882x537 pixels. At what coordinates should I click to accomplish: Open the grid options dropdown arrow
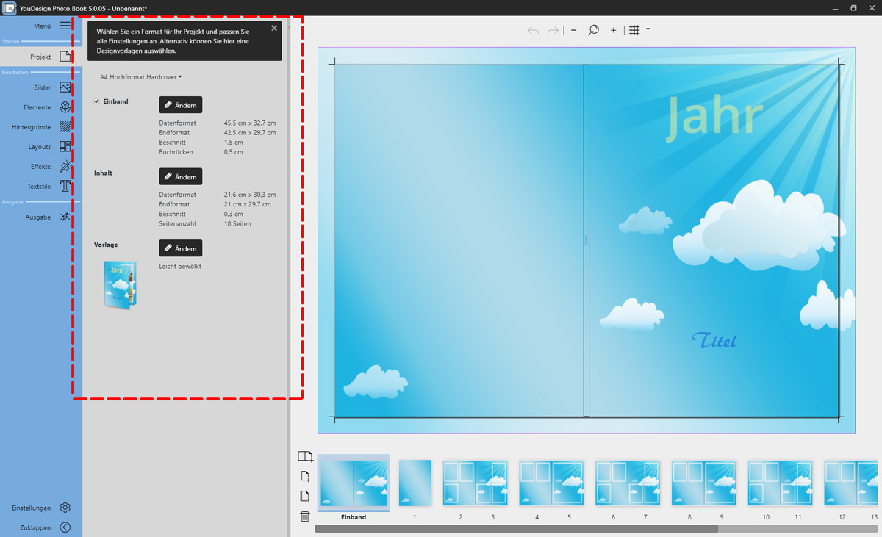coord(648,30)
